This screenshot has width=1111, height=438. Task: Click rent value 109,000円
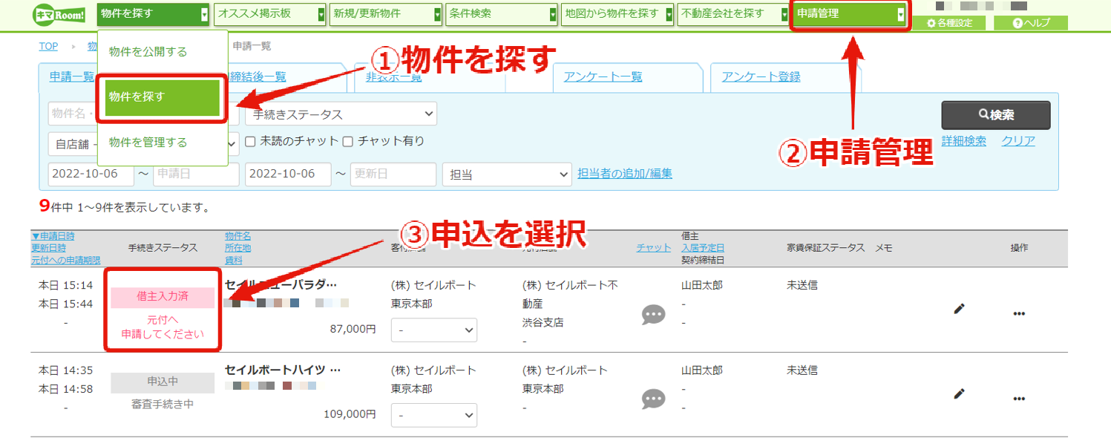click(x=350, y=414)
